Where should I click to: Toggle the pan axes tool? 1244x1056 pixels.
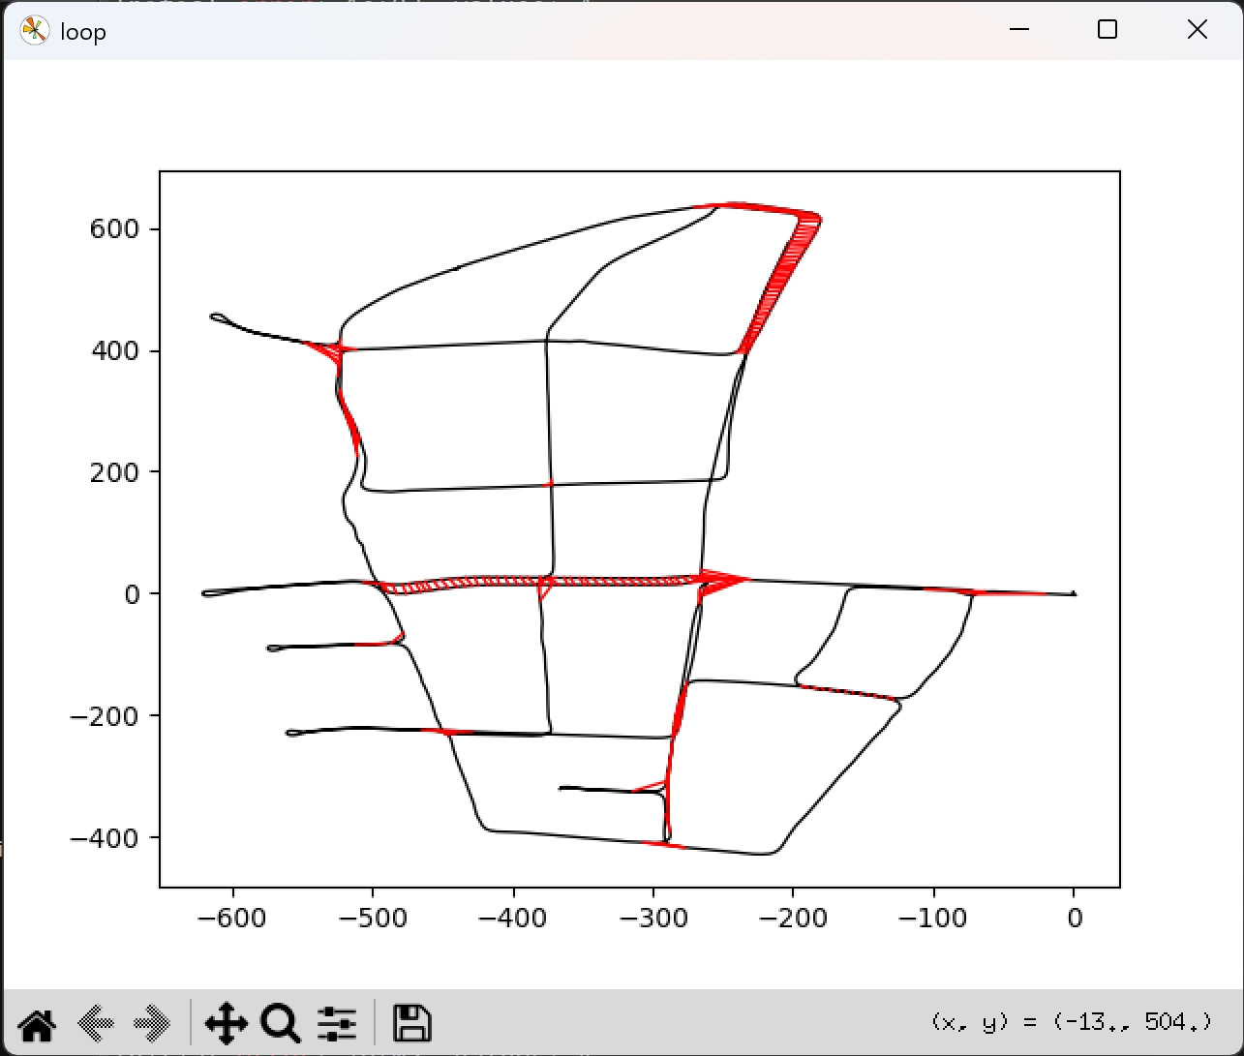coord(226,1023)
